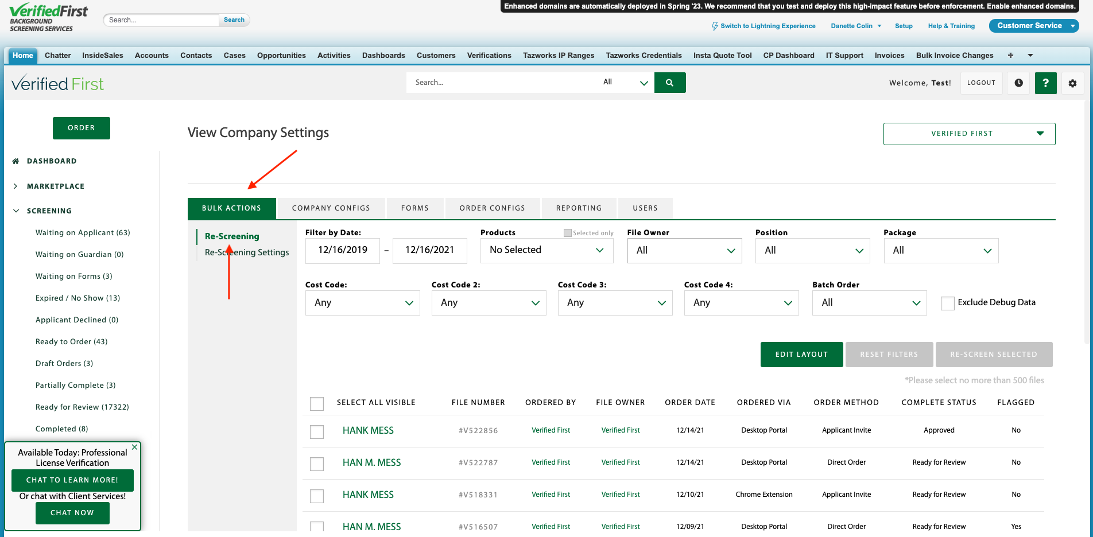The height and width of the screenshot is (537, 1093).
Task: Open the green help question mark icon
Action: (x=1045, y=83)
